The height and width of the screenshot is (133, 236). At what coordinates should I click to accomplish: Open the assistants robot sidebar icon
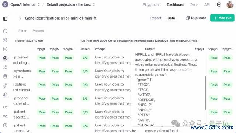pyautogui.click(x=5, y=40)
